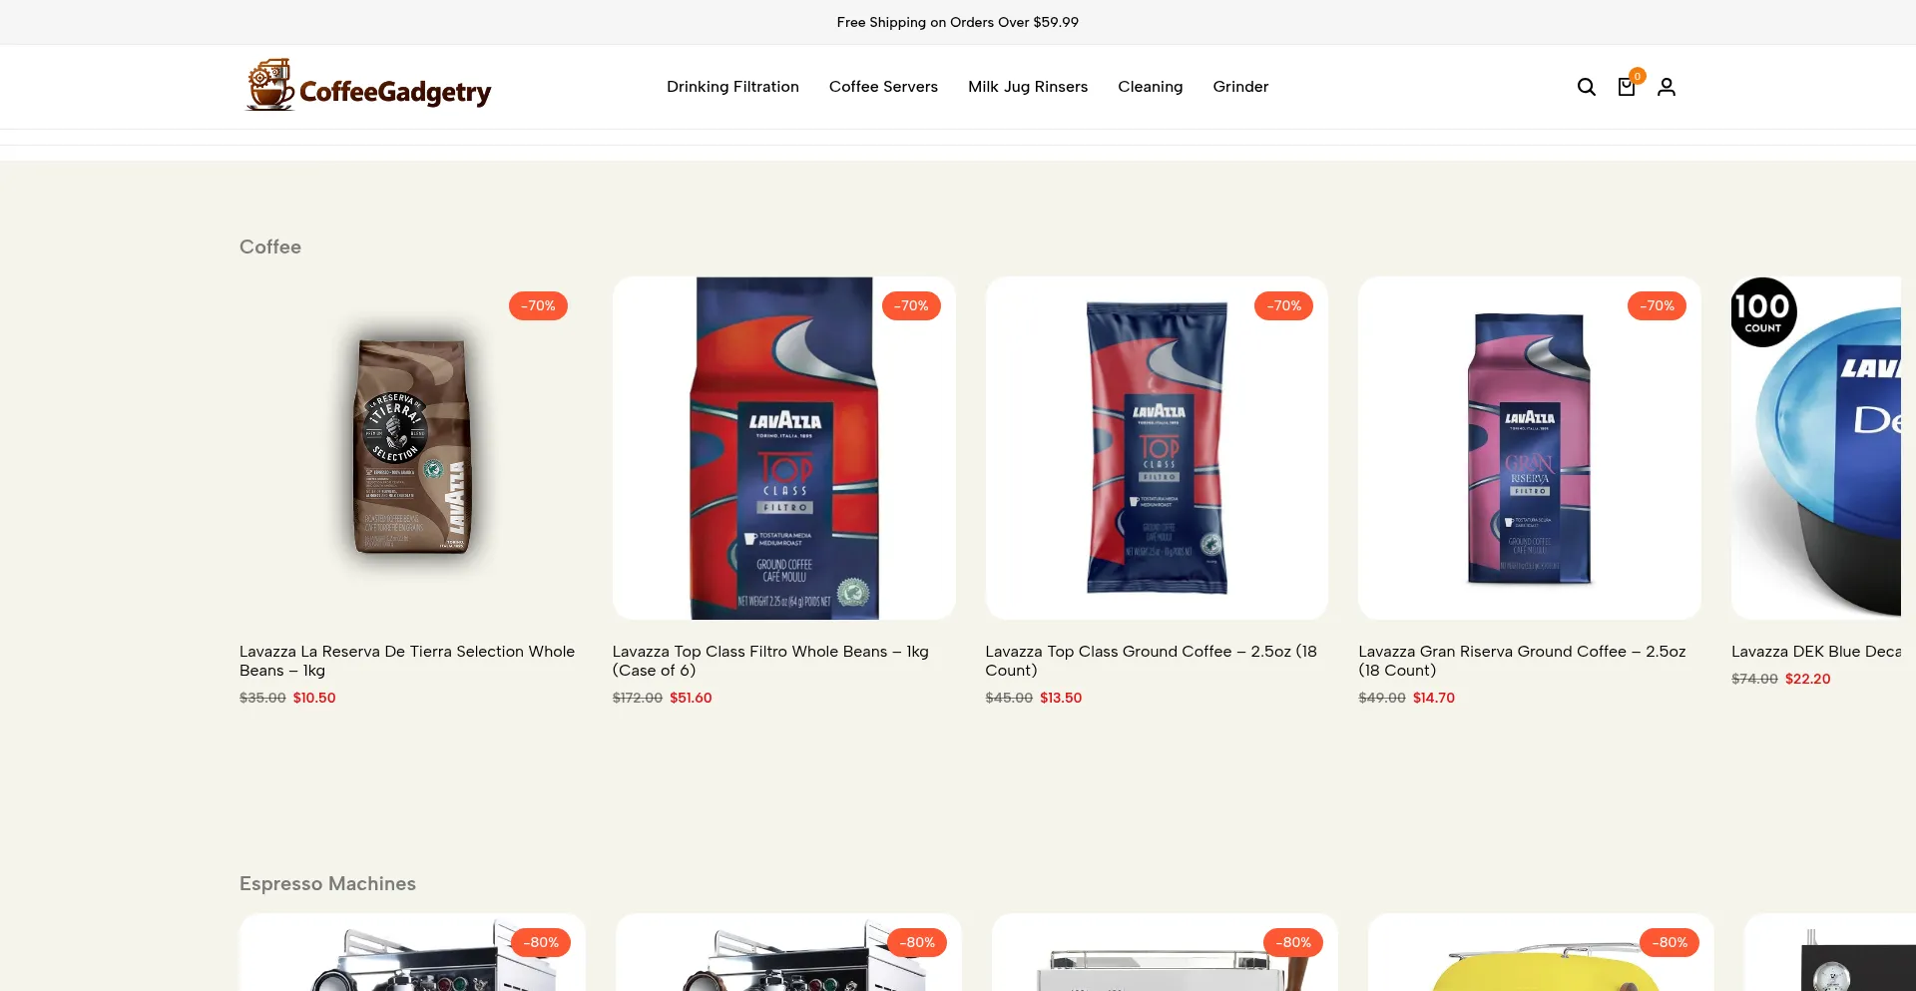
Task: Open Lavazza Gran Riserva Ground Coffee link
Action: [1522, 661]
